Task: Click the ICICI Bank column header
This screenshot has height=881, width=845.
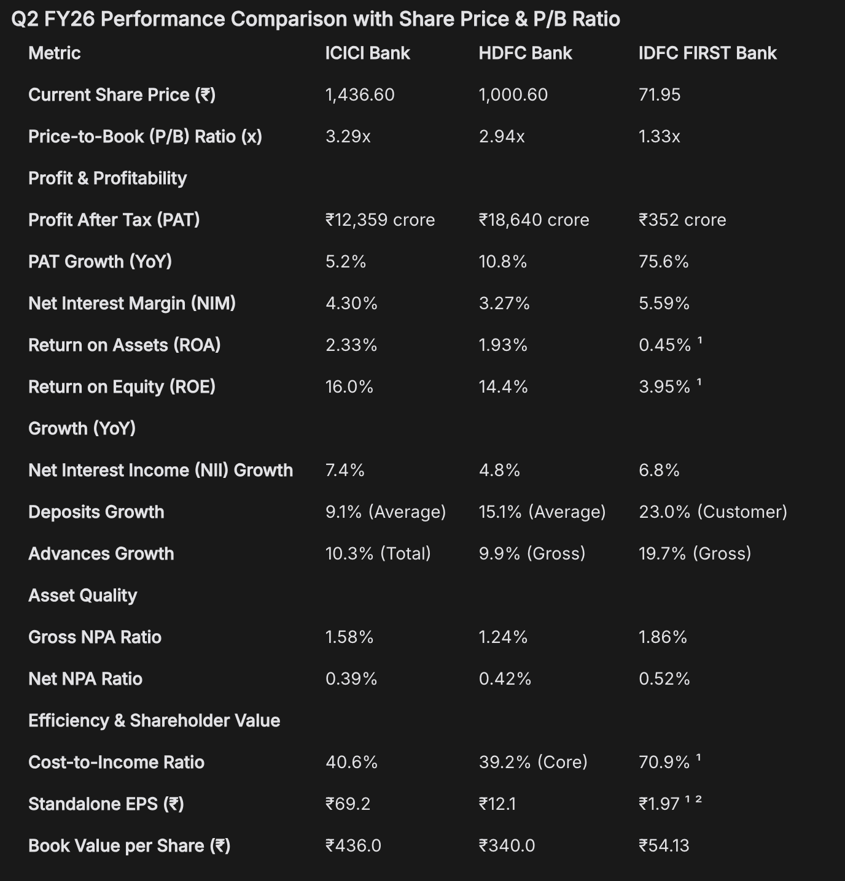Action: [367, 53]
